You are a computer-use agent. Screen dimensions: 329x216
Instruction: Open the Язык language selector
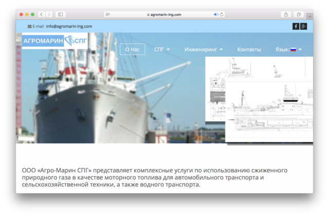pyautogui.click(x=288, y=49)
